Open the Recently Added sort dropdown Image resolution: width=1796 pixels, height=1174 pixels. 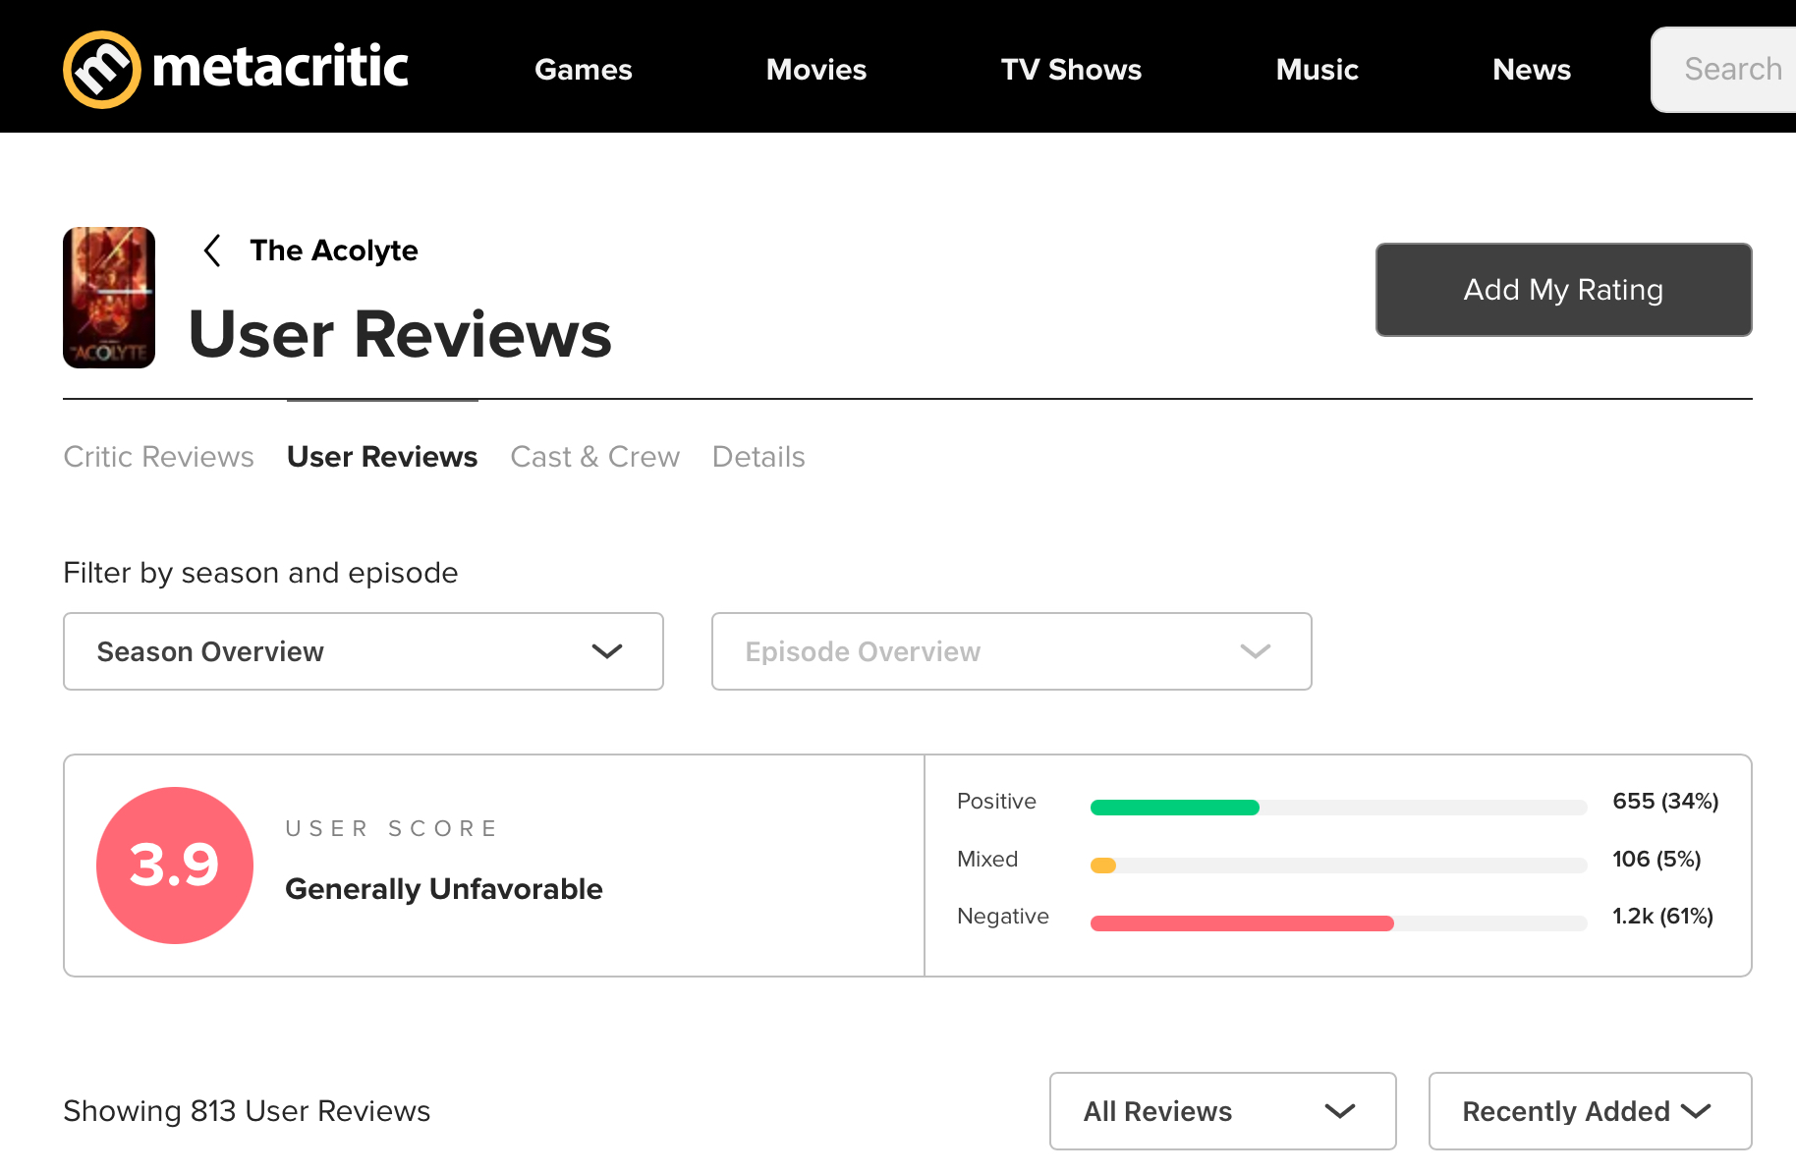(1591, 1111)
